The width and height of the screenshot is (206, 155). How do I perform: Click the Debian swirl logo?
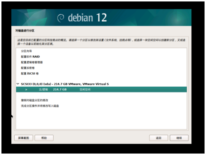[61, 18]
